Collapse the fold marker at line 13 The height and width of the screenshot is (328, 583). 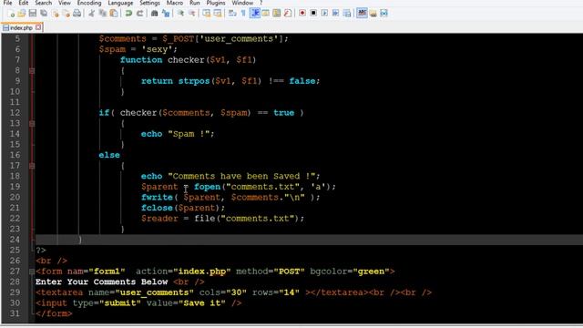32,124
